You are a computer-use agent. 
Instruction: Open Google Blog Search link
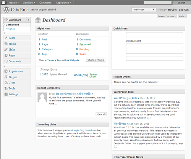pyautogui.click(x=82, y=130)
